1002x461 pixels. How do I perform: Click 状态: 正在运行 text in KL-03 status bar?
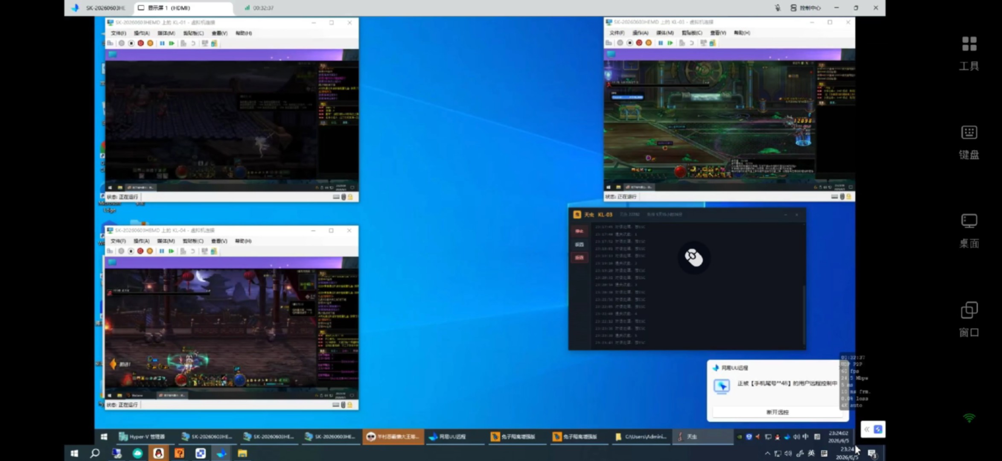(x=621, y=196)
